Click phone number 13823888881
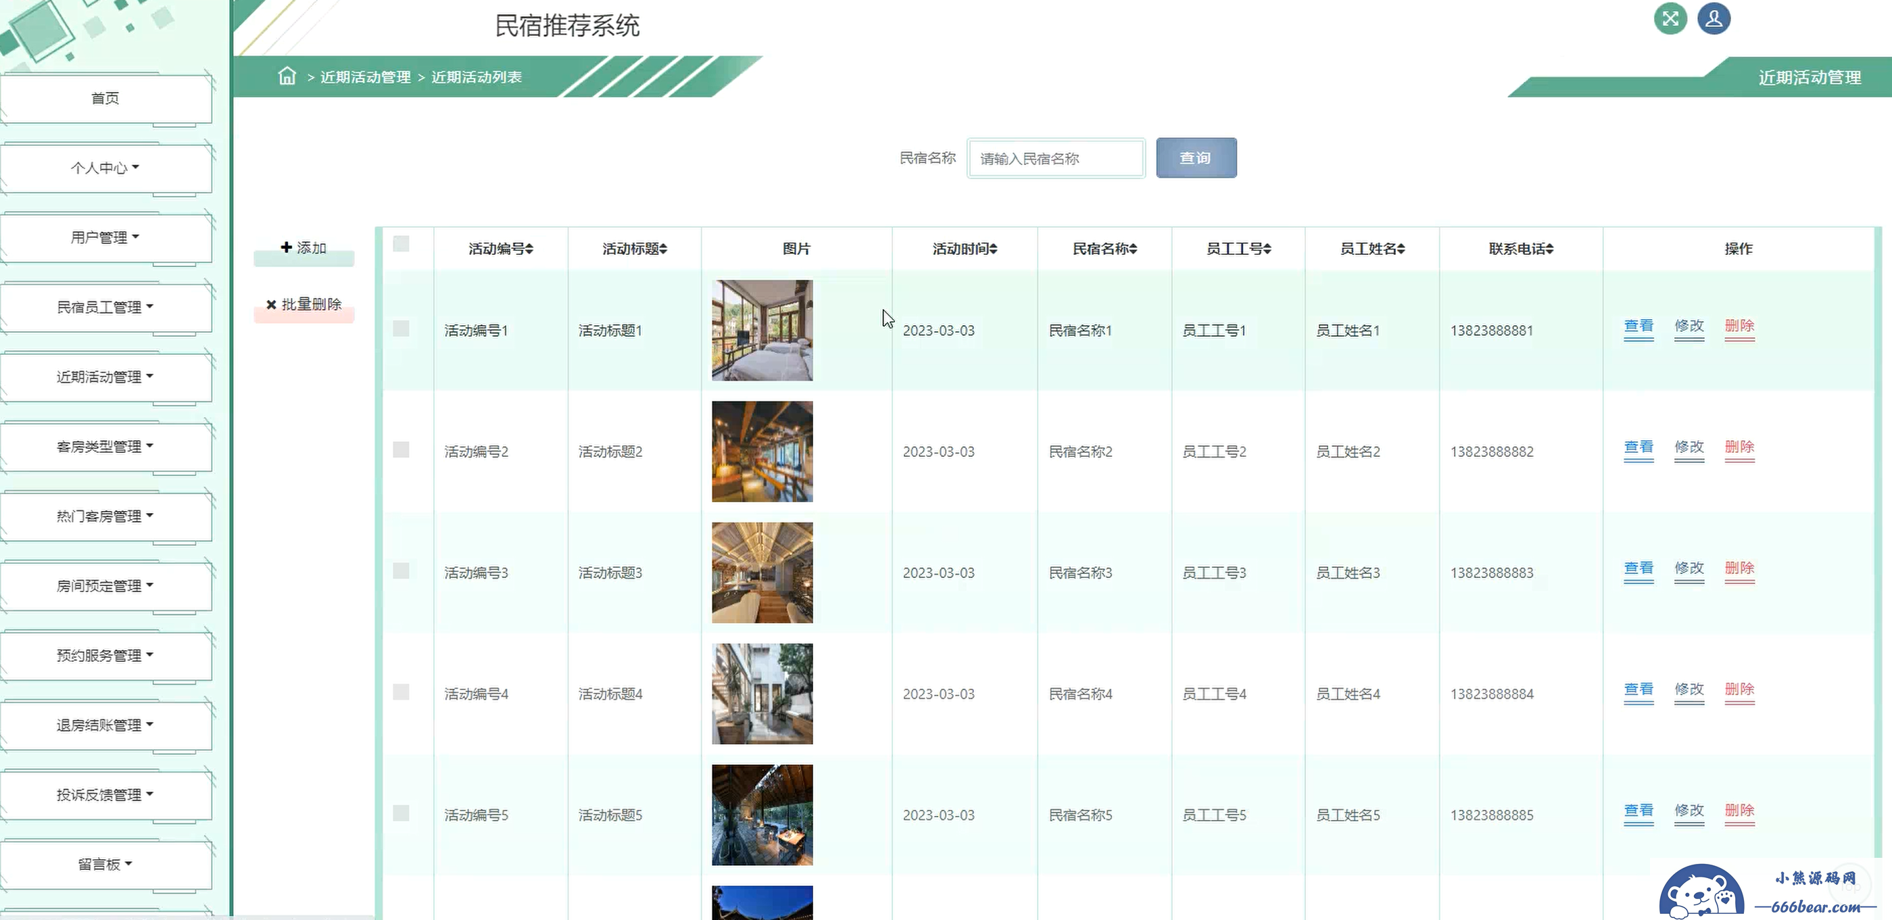 (x=1492, y=331)
